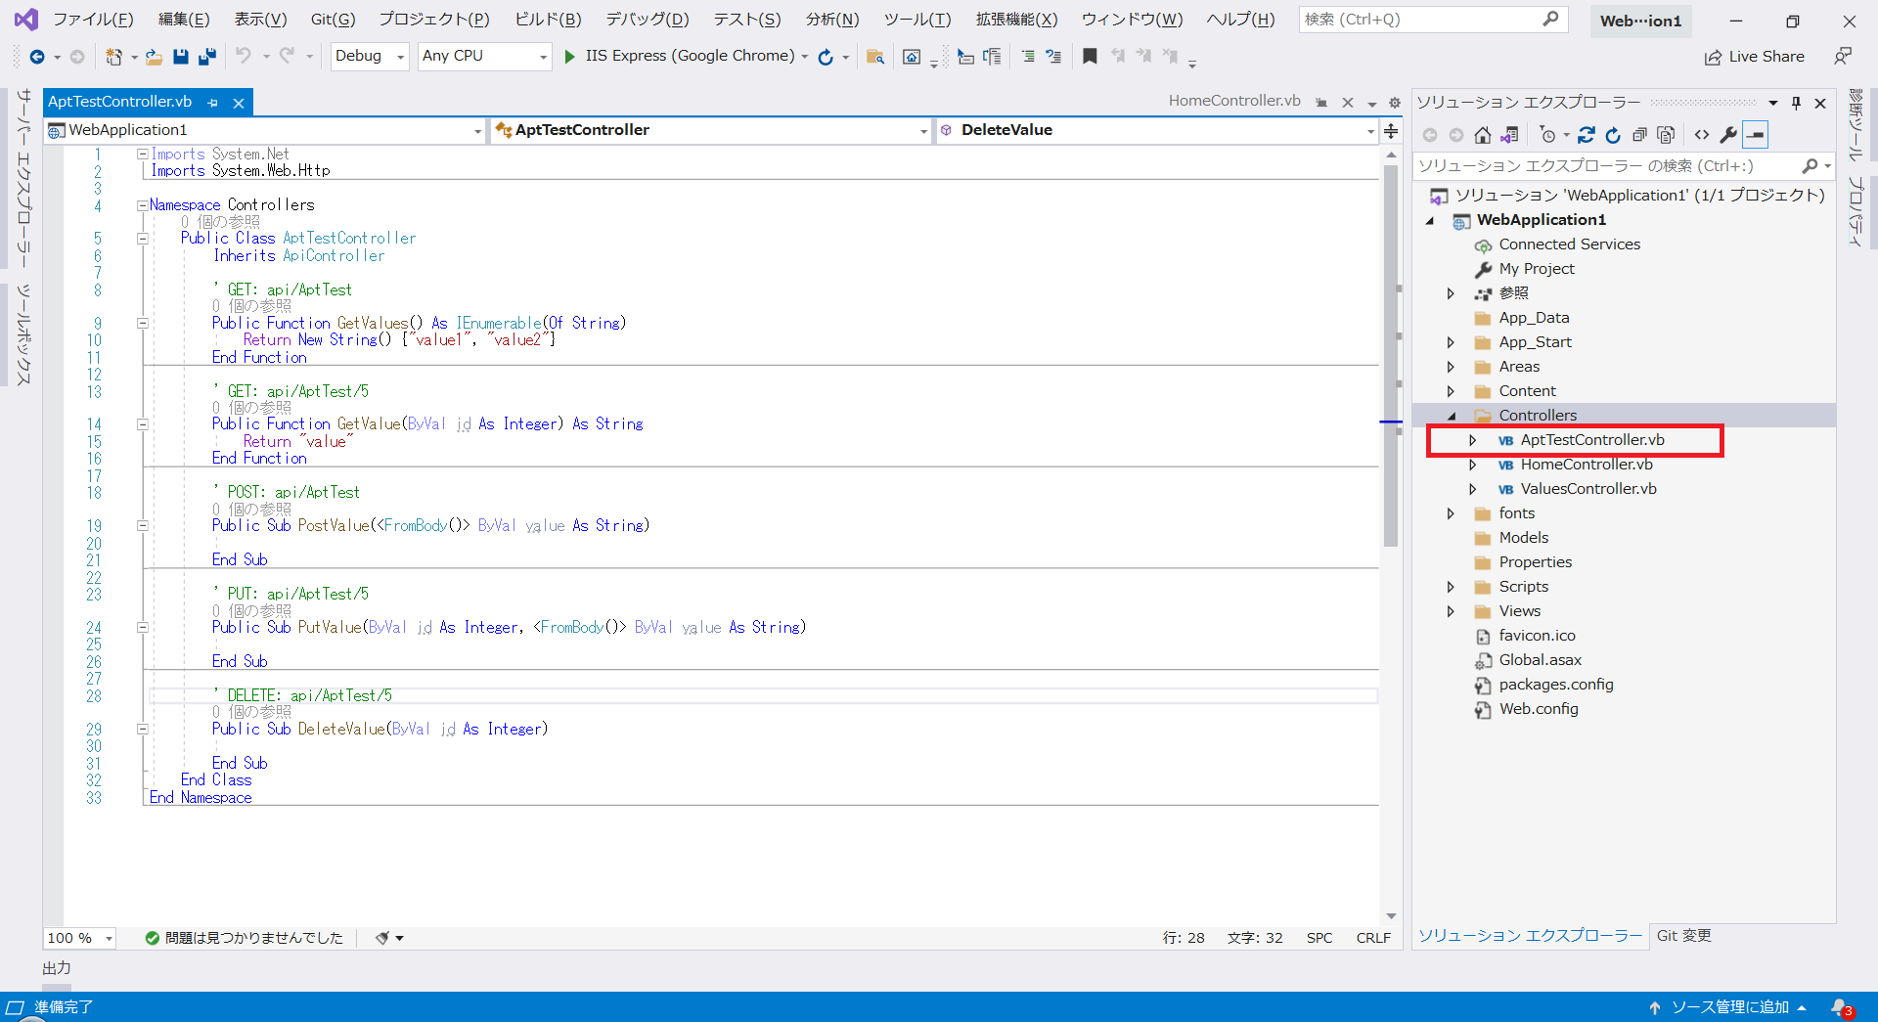Open the Debug configuration dropdown
This screenshot has width=1878, height=1022.
click(x=370, y=57)
